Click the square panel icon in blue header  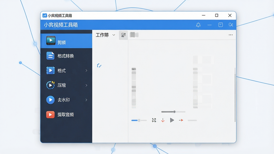click(x=220, y=25)
